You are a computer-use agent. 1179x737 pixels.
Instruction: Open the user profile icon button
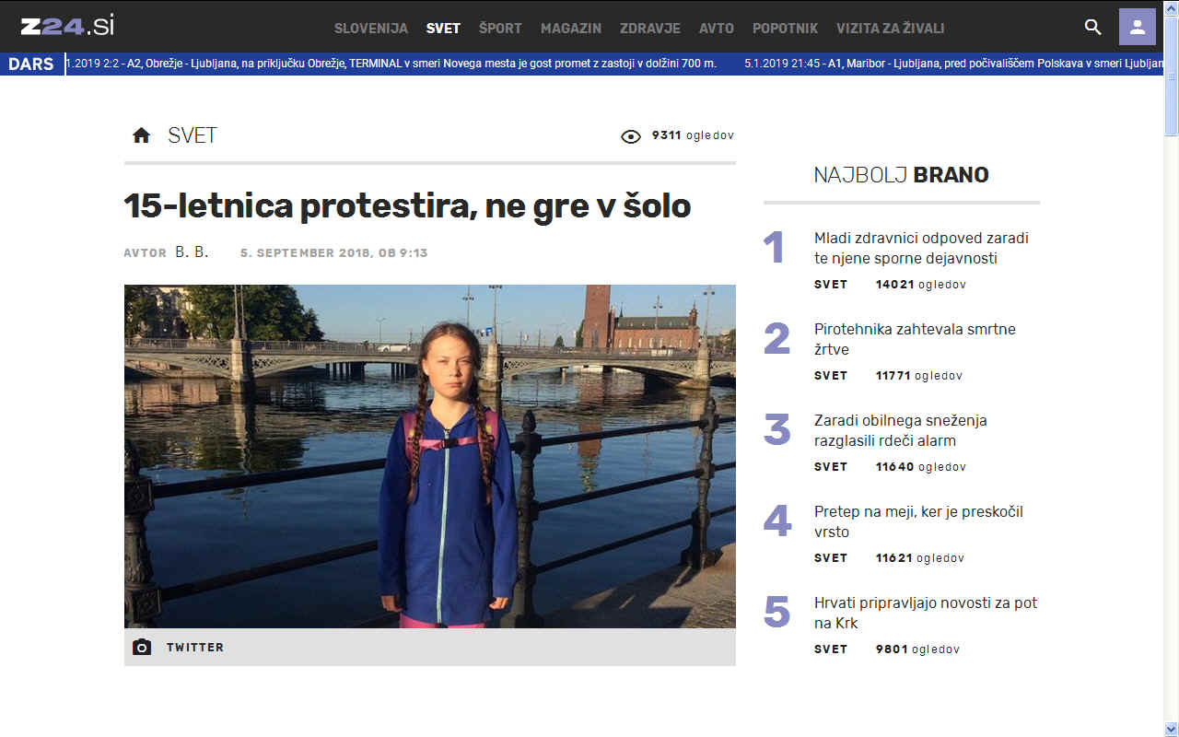(x=1138, y=27)
